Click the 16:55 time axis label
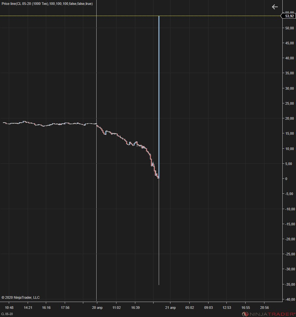This screenshot has height=317, width=296. pos(246,308)
